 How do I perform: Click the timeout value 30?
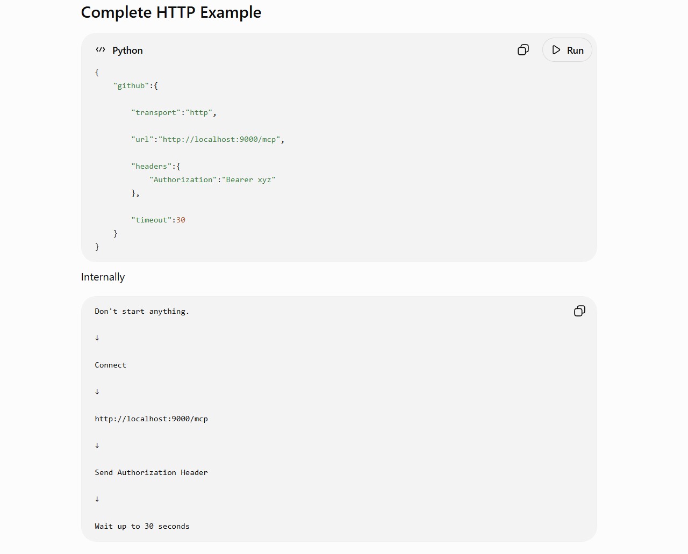(x=181, y=220)
